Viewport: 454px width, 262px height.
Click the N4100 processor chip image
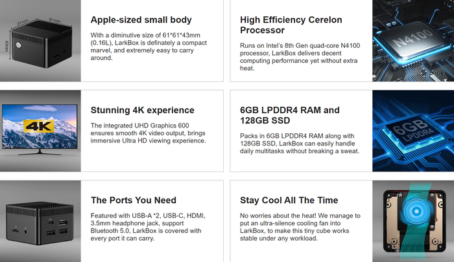point(413,40)
